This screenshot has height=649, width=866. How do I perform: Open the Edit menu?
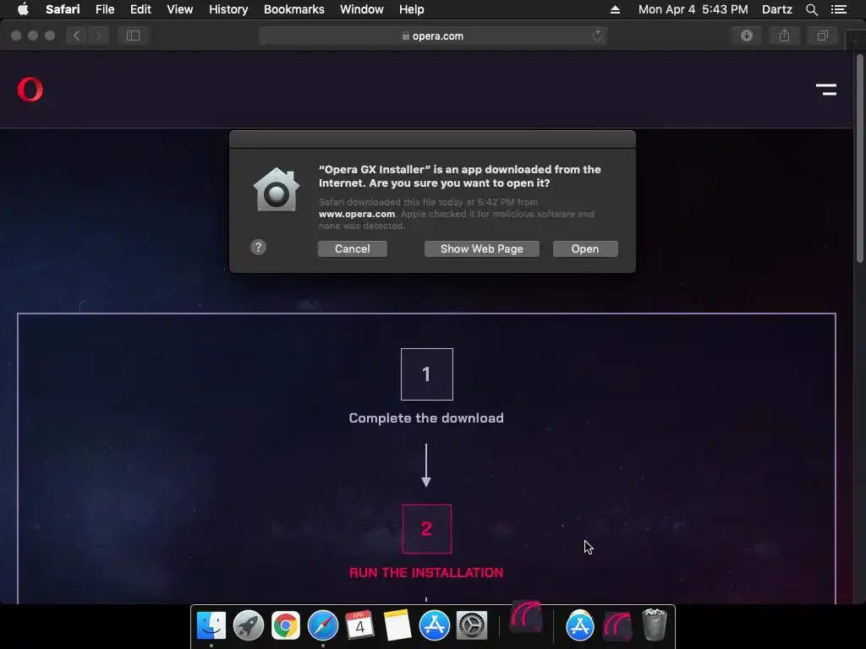click(x=140, y=9)
